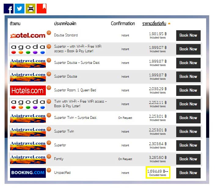Select 'Superior Room, 1 Queen Bed' text
This screenshot has width=215, height=190.
[75, 90]
